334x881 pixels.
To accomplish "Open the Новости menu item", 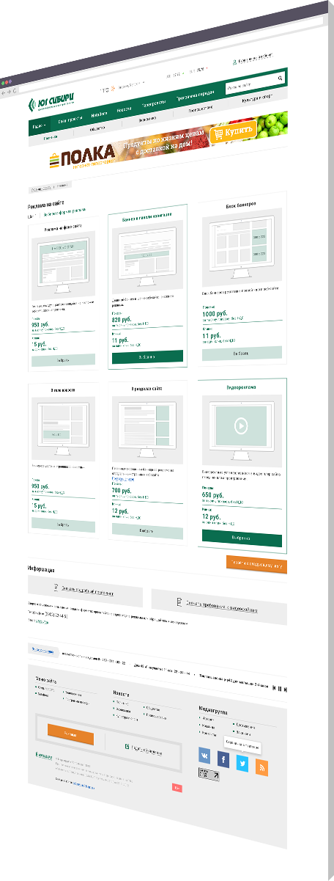I will pos(124,110).
